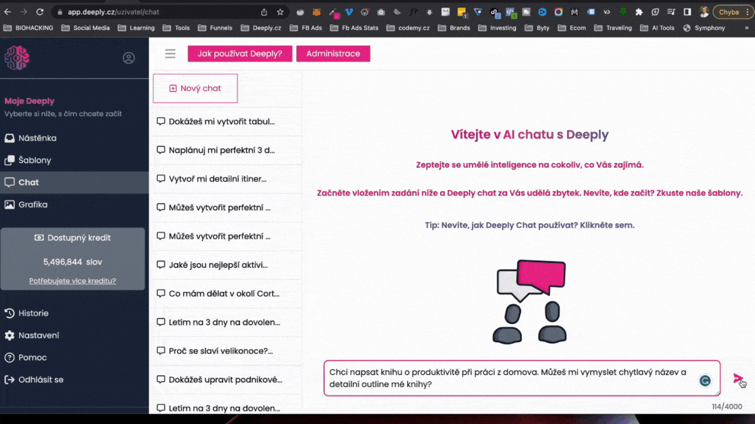Open the Administrace button

[333, 54]
